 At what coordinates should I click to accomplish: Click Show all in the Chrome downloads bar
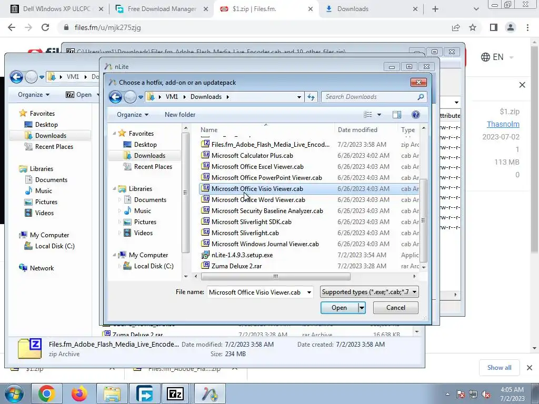tap(499, 368)
